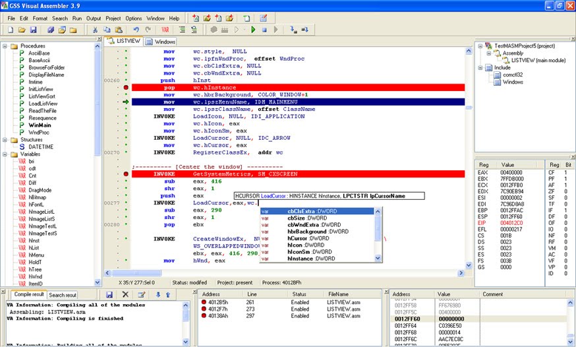Click the code editor scroll-down arrow
The height and width of the screenshot is (347, 576).
coord(469,265)
